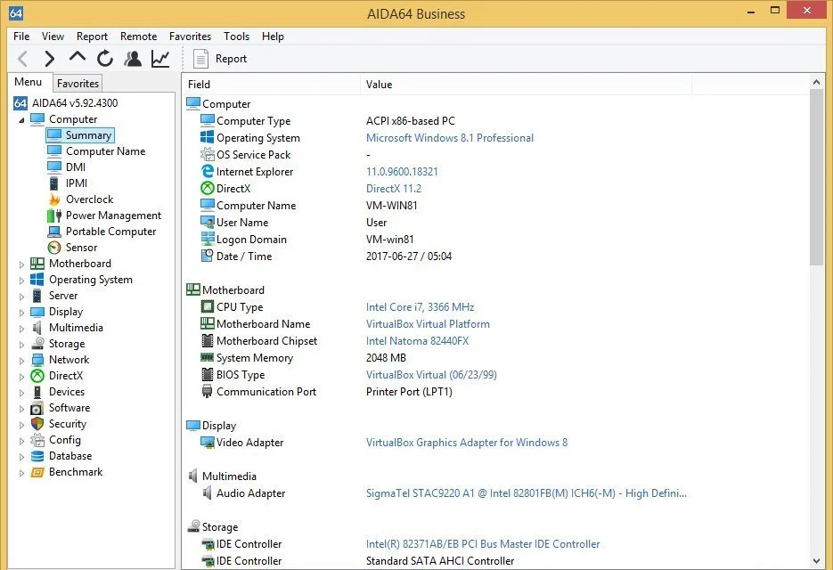Open the Help menu
This screenshot has width=833, height=570.
click(x=273, y=37)
